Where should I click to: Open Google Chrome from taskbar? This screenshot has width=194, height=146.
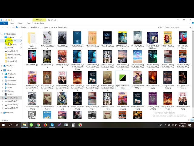pyautogui.click(x=38, y=125)
